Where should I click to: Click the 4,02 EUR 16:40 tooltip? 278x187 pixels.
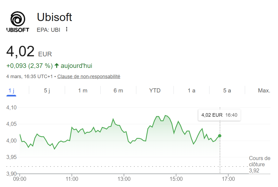[x=219, y=115]
